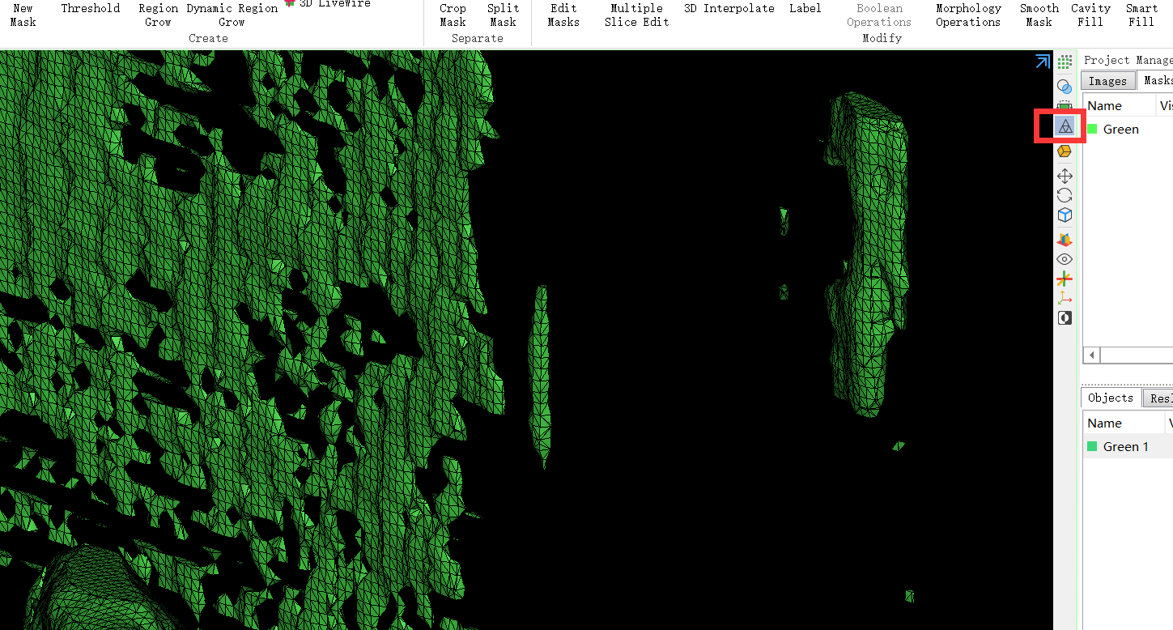1173x630 pixels.
Task: Select the Green mask row
Action: (1128, 129)
